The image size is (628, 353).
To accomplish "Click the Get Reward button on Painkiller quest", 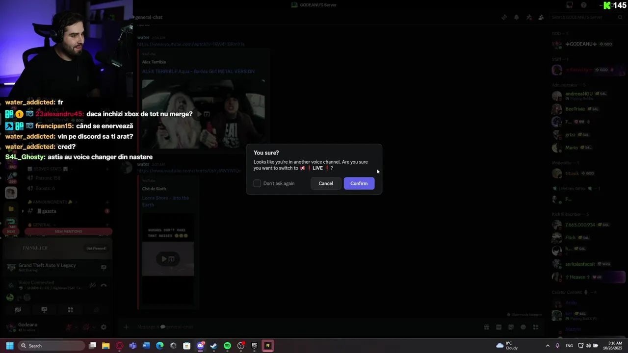I will point(96,248).
